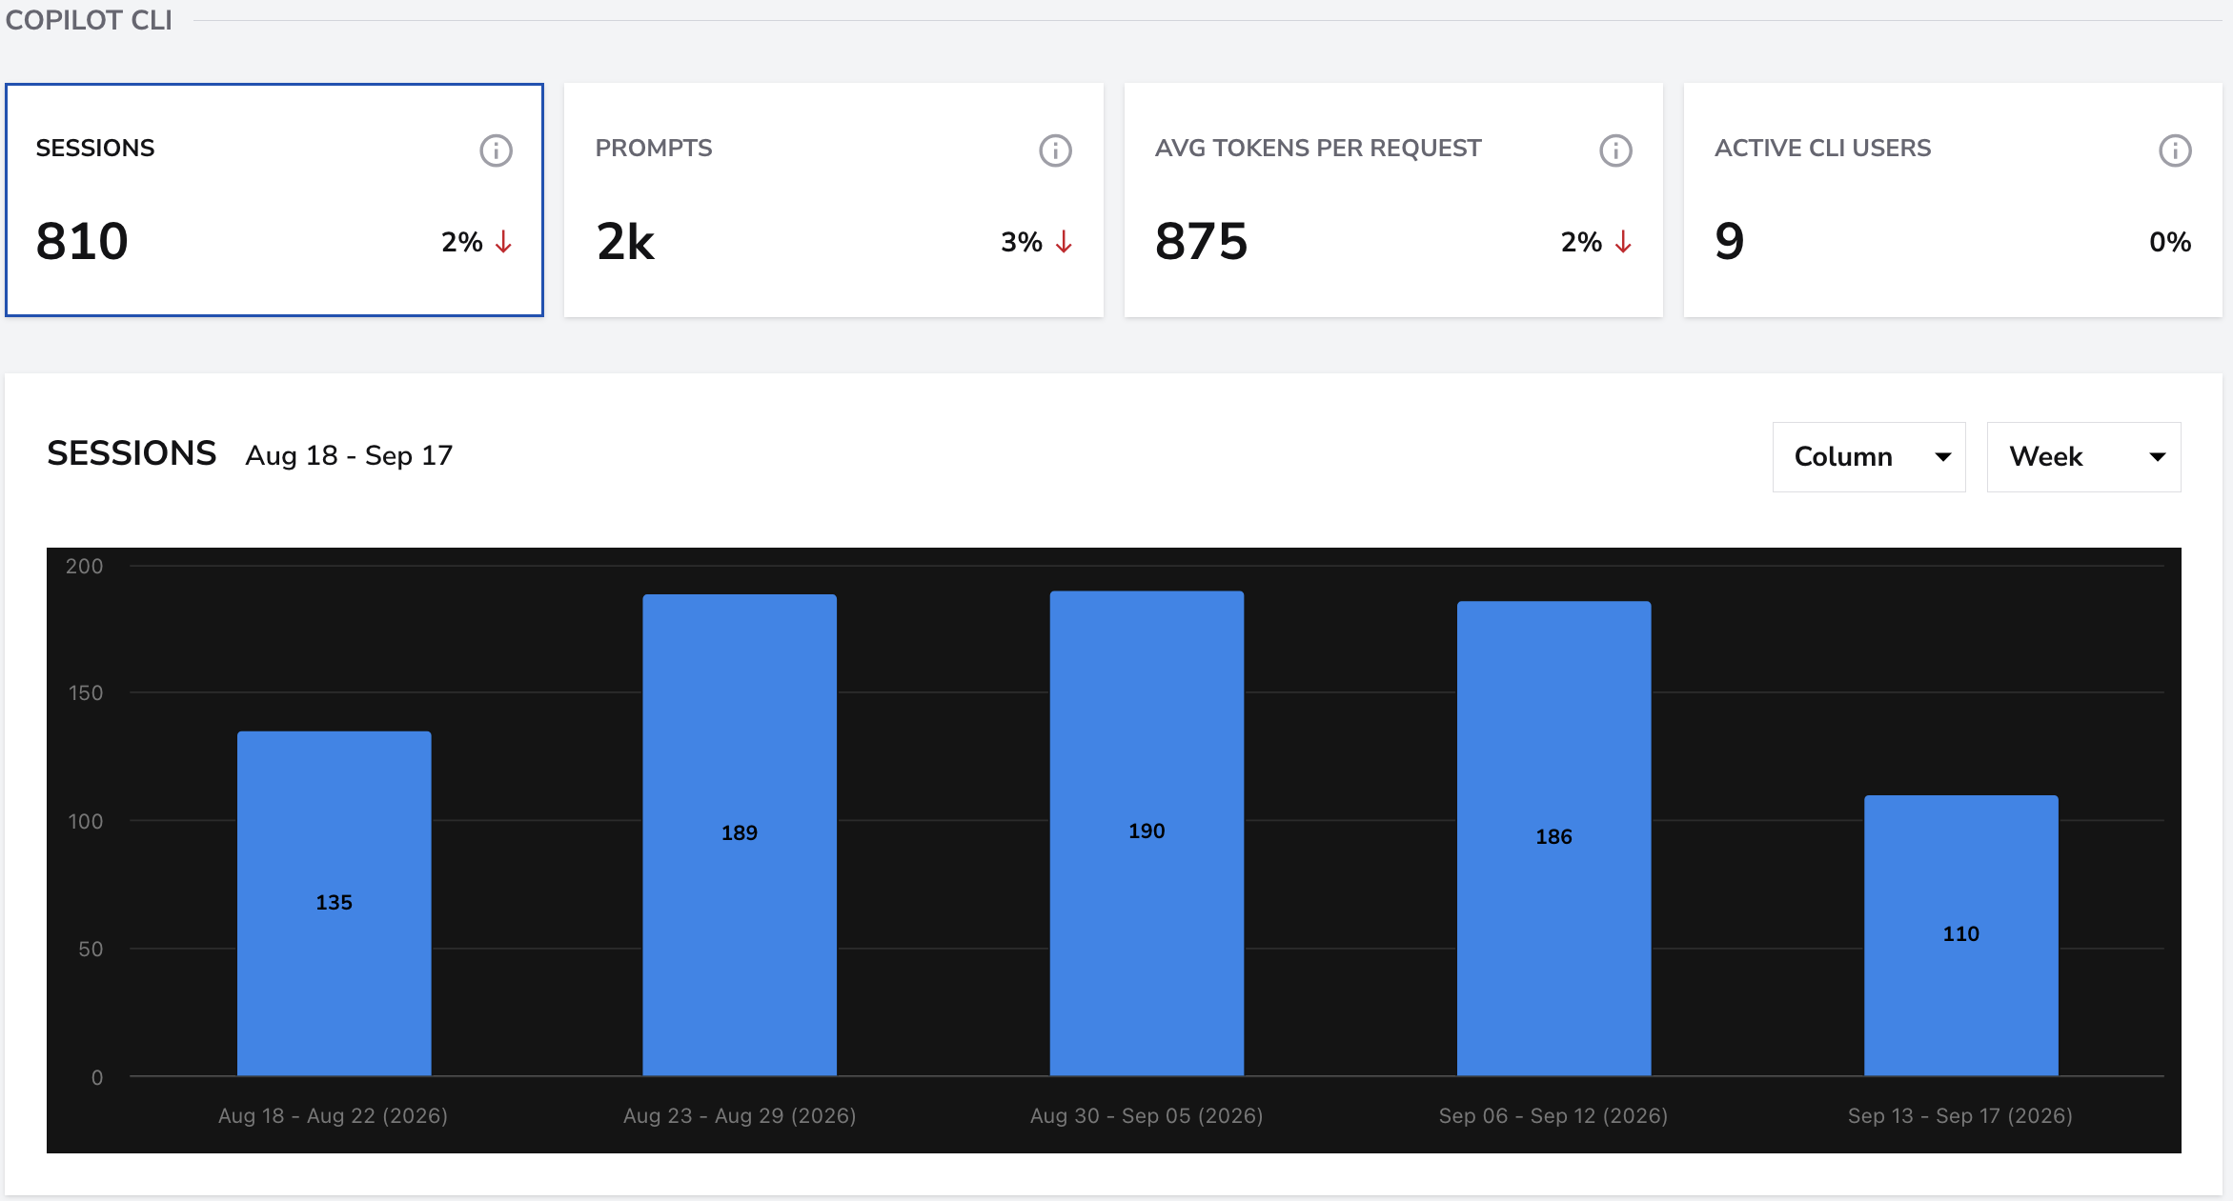Click the Sep 06 - Sep 12 bar labeled 186
Image resolution: width=2233 pixels, height=1201 pixels.
1553,838
